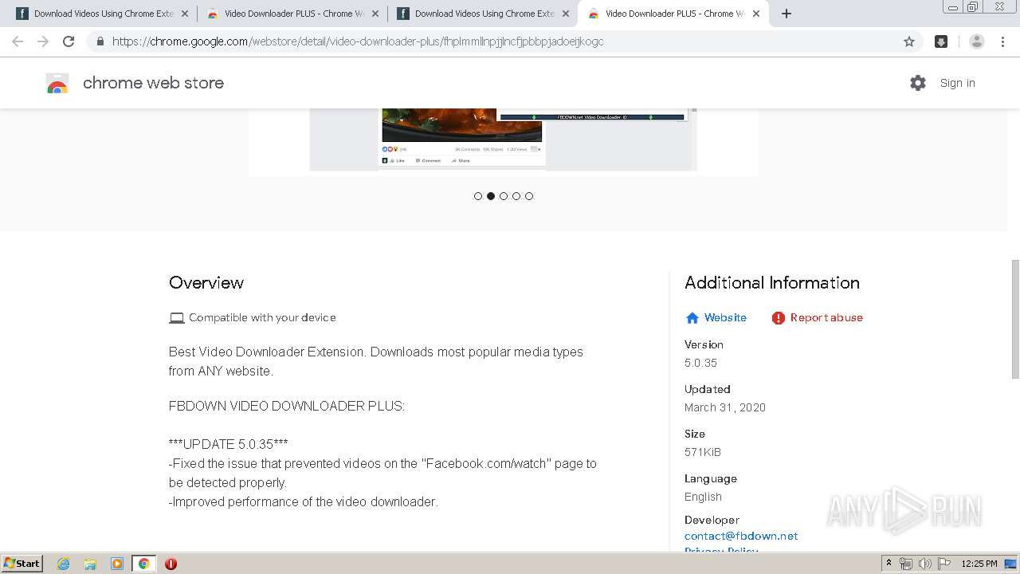
Task: Go back to the previous page
Action: pos(18,41)
